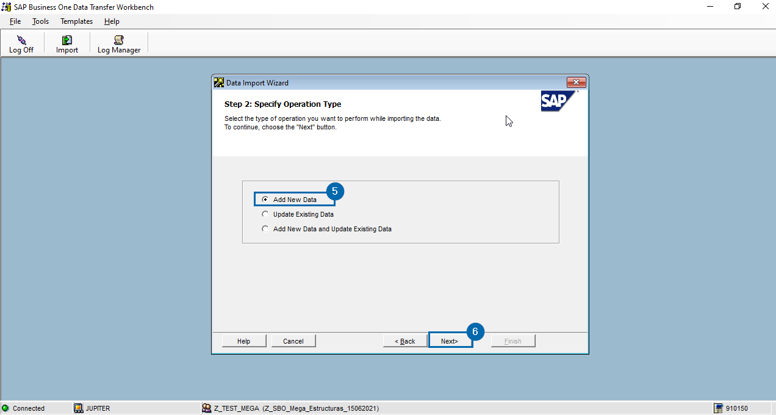The image size is (776, 415).
Task: Restore down the main application window
Action: (738, 7)
